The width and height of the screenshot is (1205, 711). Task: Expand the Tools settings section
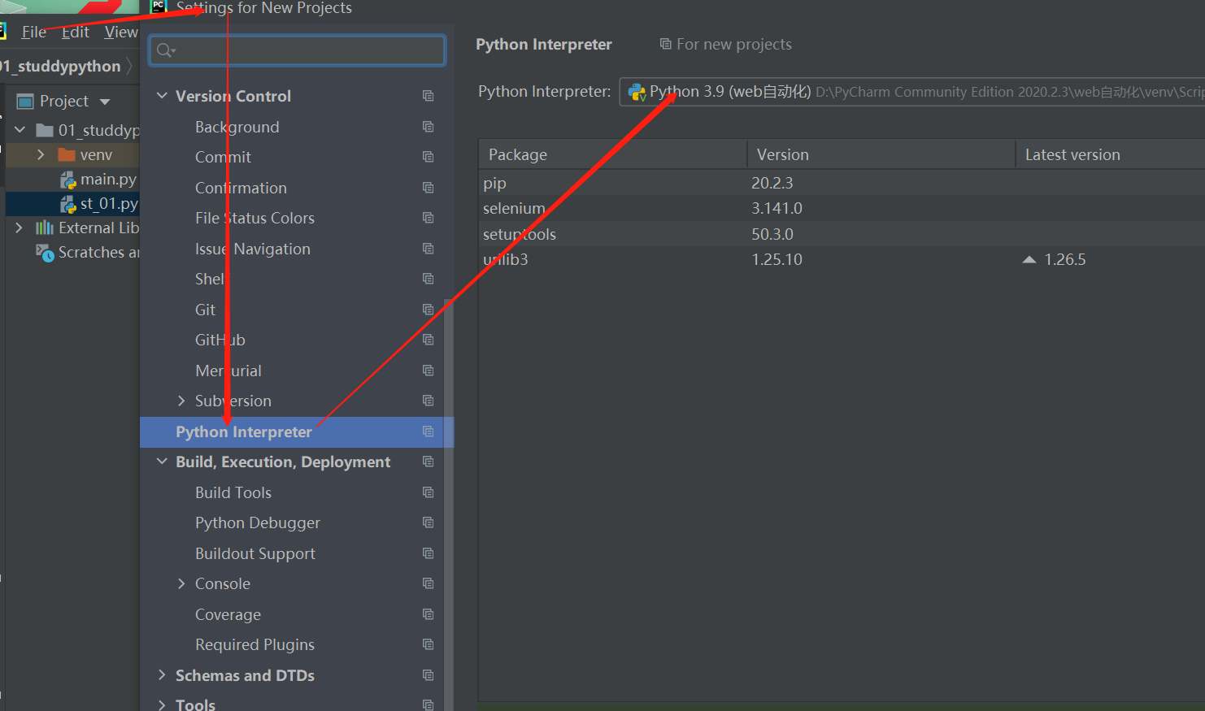coord(162,704)
